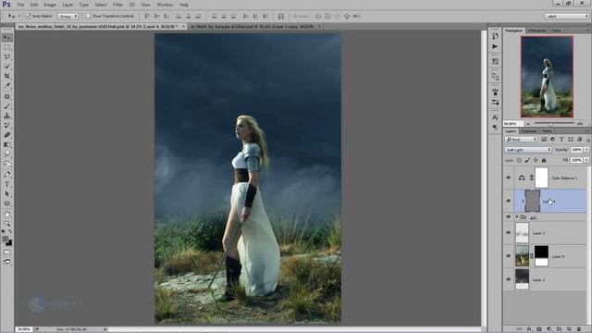Open the Clone Source panel icon
This screenshot has width=592, height=333.
495,77
